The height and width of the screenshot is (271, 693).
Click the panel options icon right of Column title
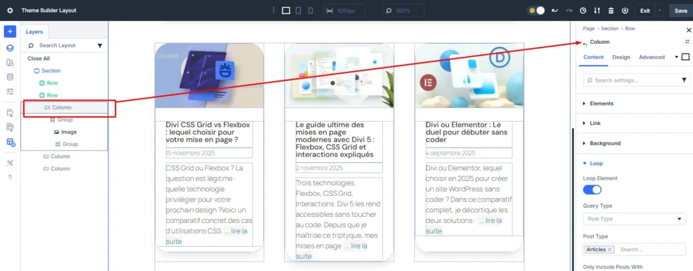click(x=687, y=41)
